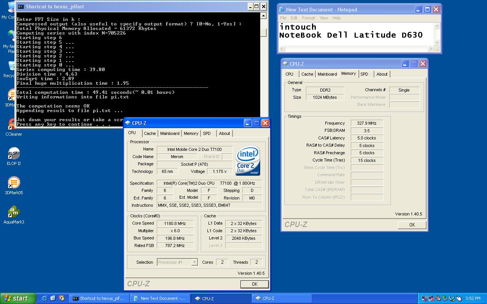Click the Channels # Single field

coord(404,90)
